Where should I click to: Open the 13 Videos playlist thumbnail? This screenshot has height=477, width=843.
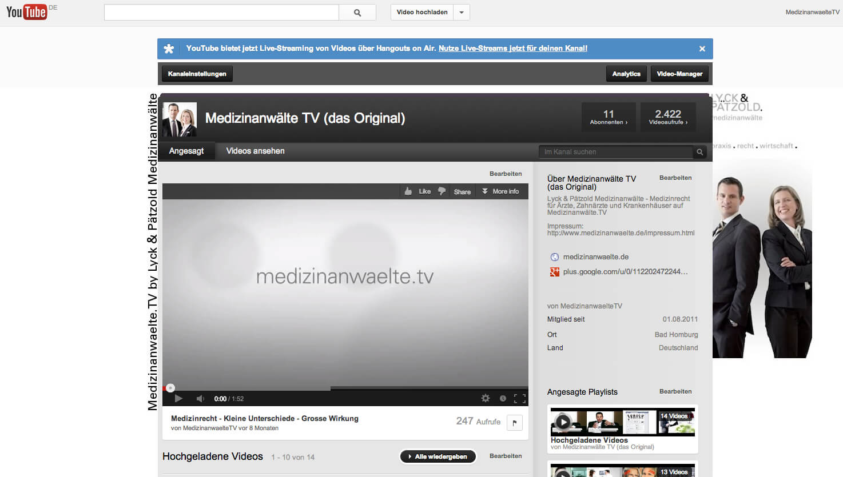(623, 470)
